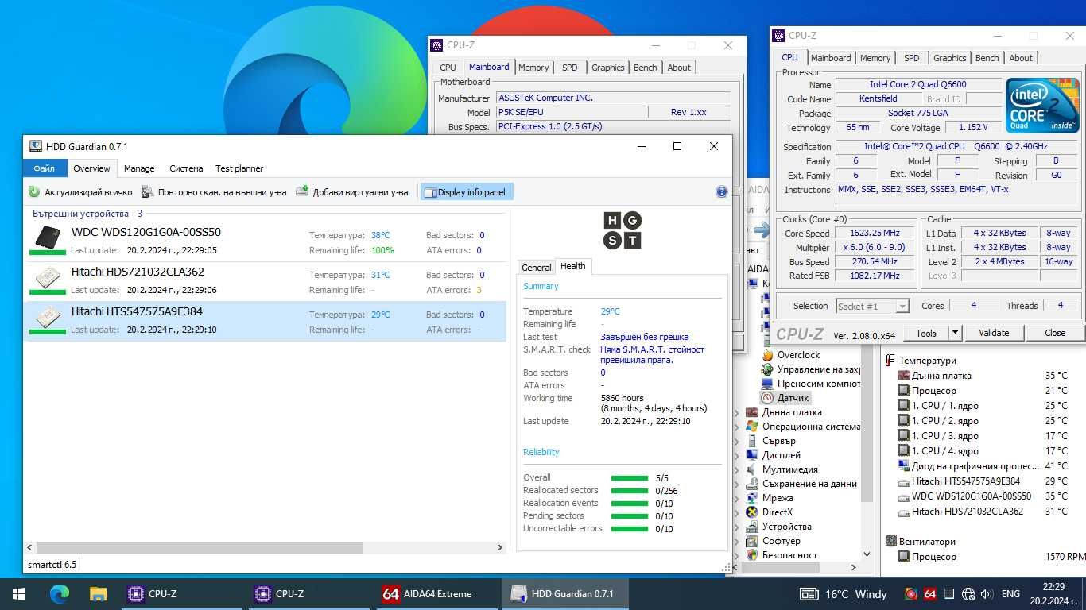Image resolution: width=1086 pixels, height=610 pixels.
Task: Click Повторно скан. на външни у-ва toolbar button
Action: [x=214, y=192]
